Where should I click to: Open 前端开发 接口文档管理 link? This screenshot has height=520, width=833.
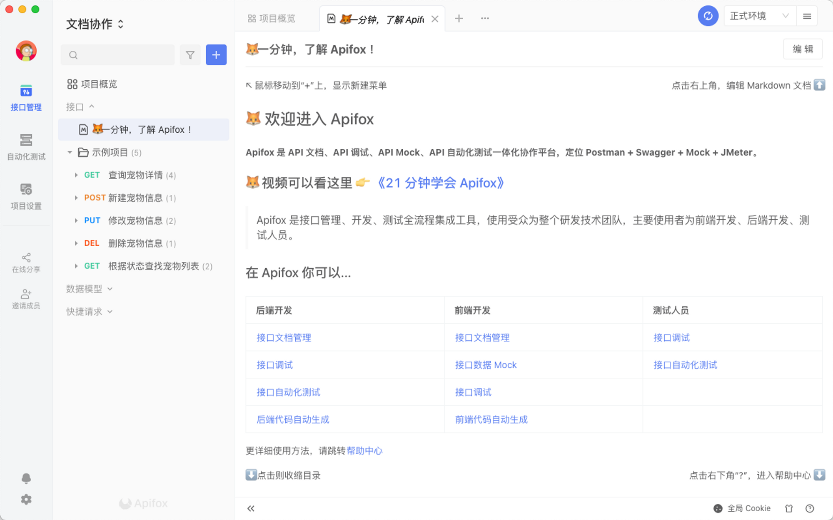pyautogui.click(x=482, y=337)
